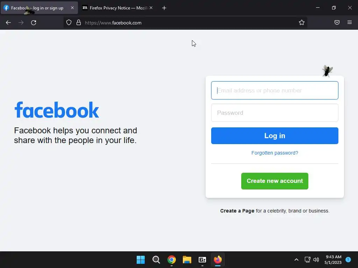This screenshot has width=358, height=268.
Task: Open the Windows Start menu
Action: click(x=141, y=260)
